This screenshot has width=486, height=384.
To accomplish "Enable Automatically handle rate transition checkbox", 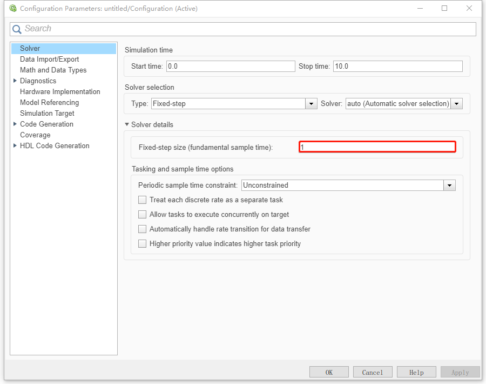I will point(142,229).
